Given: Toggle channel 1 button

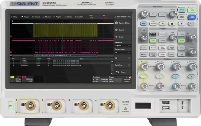Looking at the screenshot, I should [144, 76].
